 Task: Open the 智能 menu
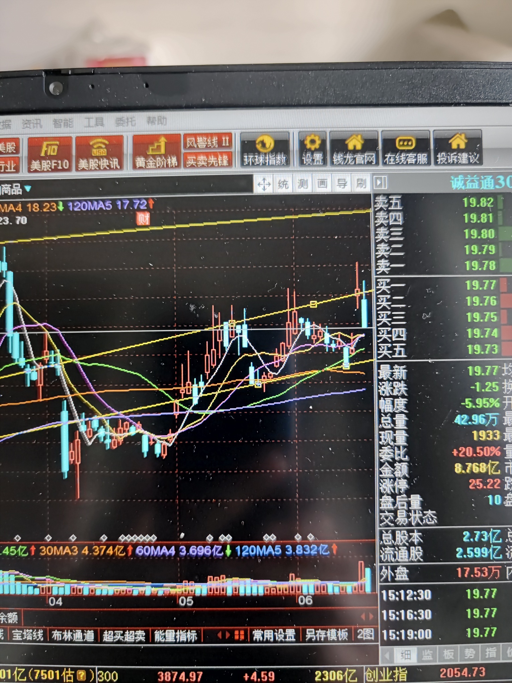tap(63, 123)
